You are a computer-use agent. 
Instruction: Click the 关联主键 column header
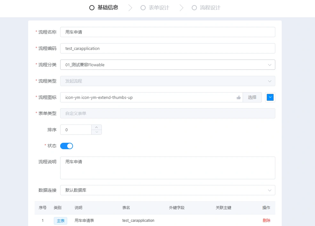coord(223,208)
